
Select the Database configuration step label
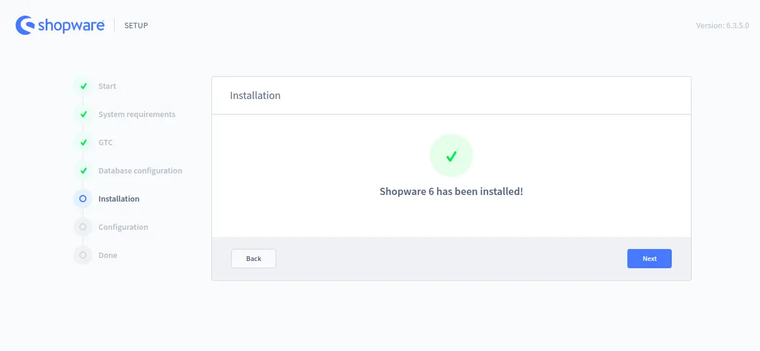click(x=140, y=170)
